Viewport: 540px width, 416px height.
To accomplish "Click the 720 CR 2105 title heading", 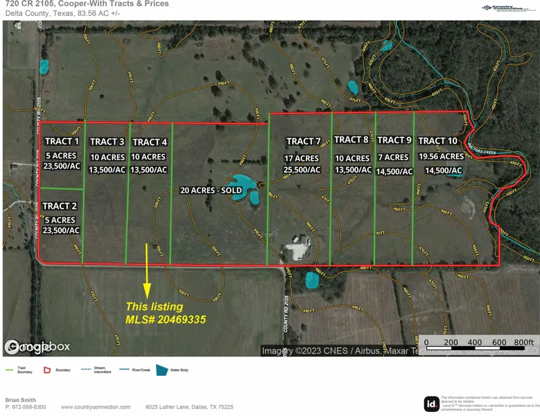I will [x=87, y=4].
